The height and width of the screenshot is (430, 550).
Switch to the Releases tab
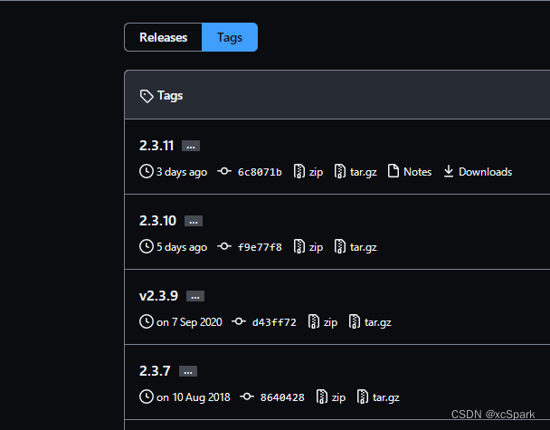click(163, 37)
